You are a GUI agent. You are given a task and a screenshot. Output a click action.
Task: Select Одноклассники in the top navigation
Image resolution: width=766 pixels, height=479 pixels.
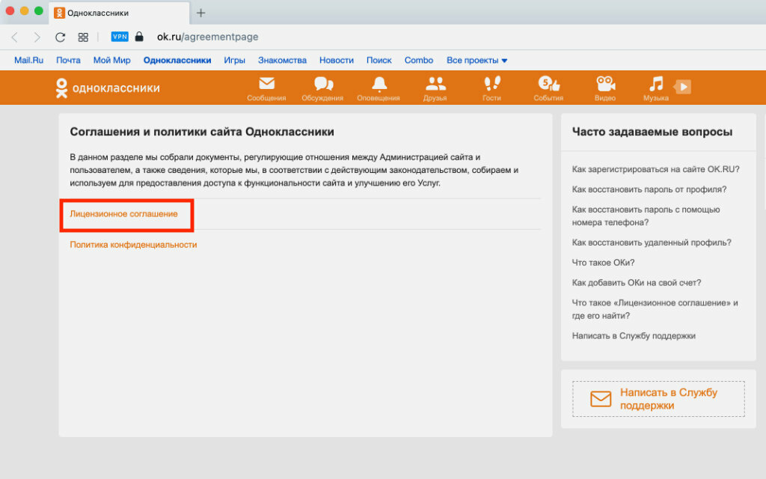point(177,60)
